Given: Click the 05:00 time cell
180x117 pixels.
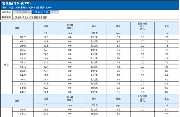Looking at the screenshot, I should (x=23, y=71).
